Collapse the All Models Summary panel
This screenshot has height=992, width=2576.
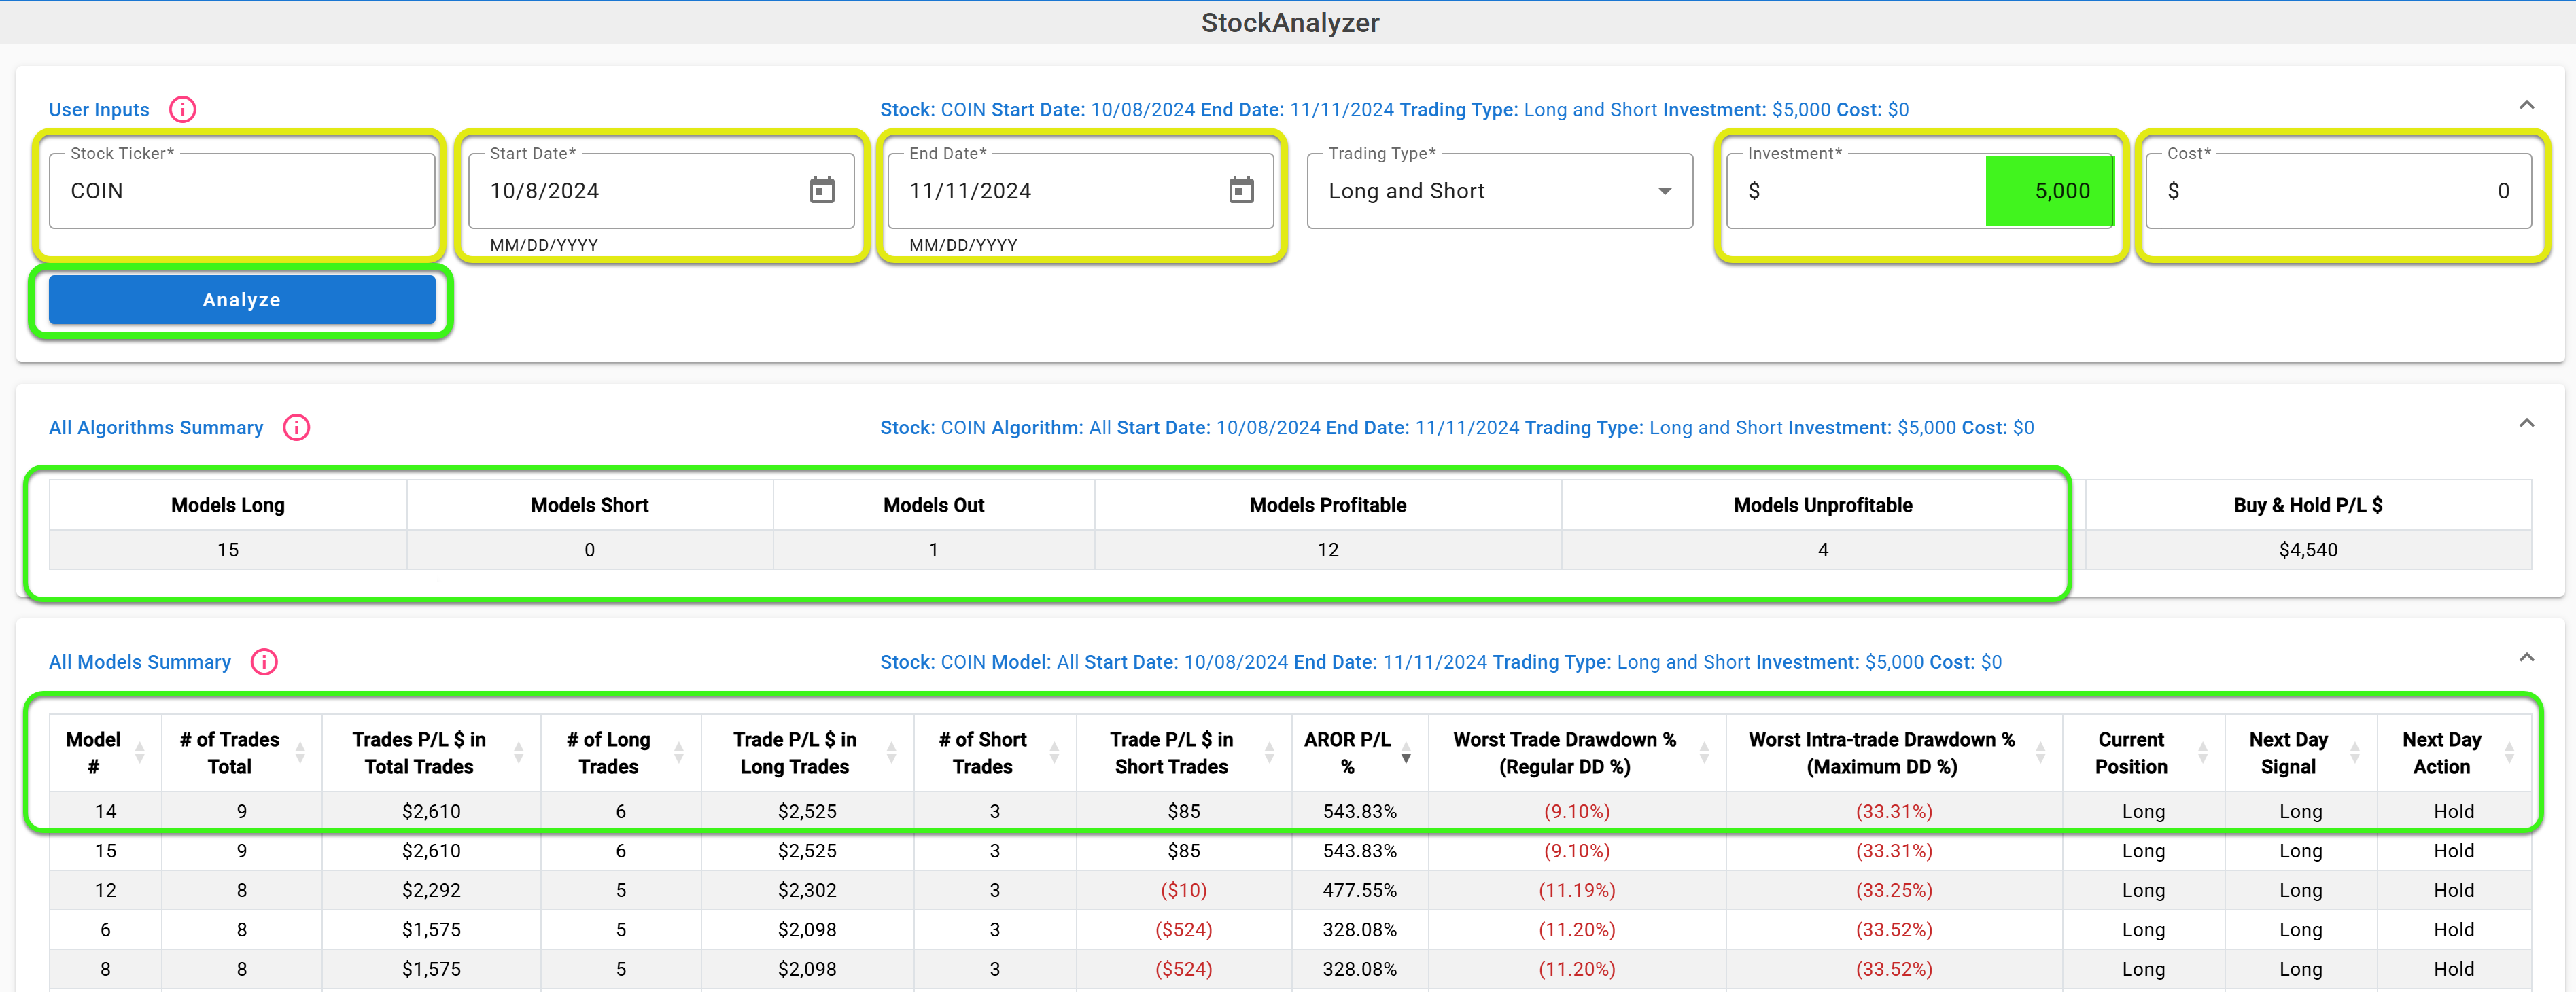(2526, 657)
